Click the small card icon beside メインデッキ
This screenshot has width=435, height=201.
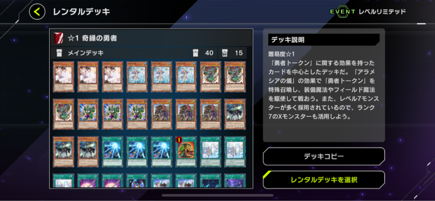pyautogui.click(x=59, y=53)
